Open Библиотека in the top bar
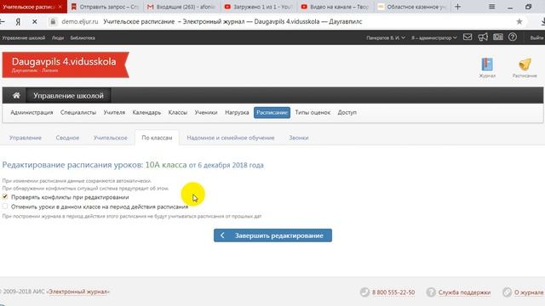 [83, 37]
